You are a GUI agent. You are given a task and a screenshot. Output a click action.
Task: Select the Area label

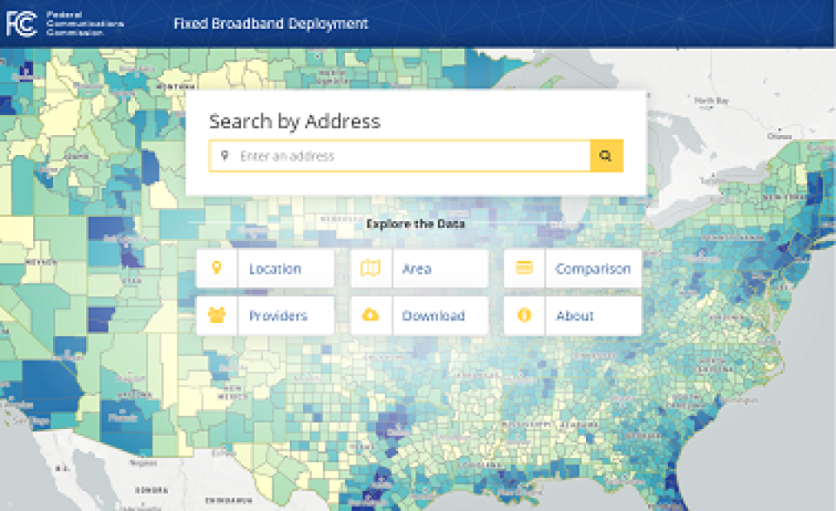417,269
